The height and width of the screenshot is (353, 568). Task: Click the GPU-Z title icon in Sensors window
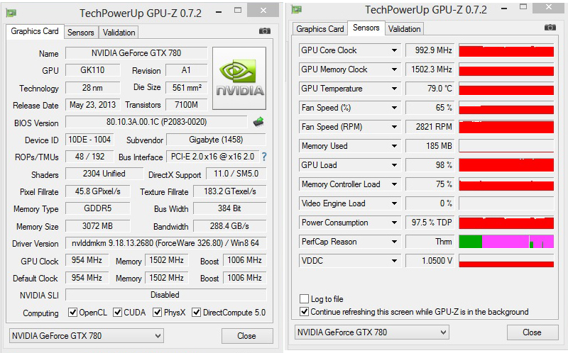[297, 9]
